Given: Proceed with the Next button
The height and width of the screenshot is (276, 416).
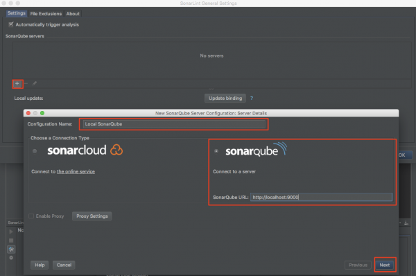Looking at the screenshot, I should (x=384, y=265).
